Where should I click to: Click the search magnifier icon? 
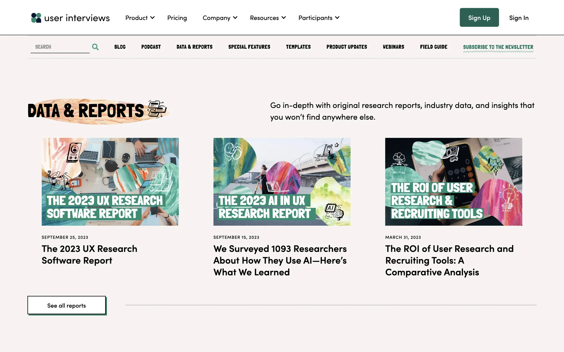tap(95, 47)
